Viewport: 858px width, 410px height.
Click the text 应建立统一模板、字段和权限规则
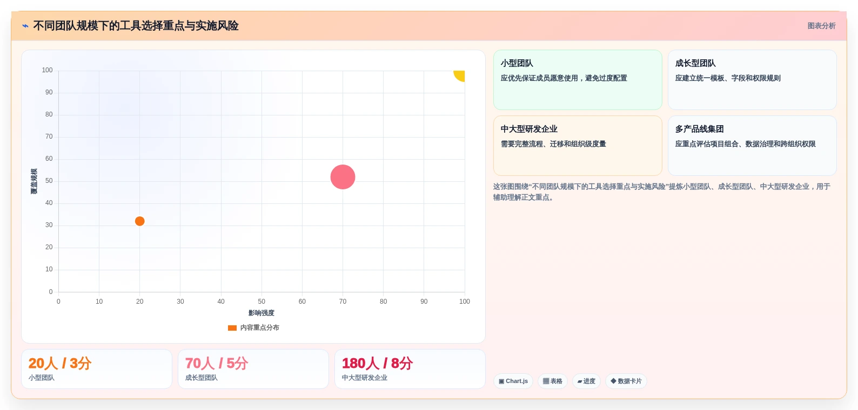point(728,78)
